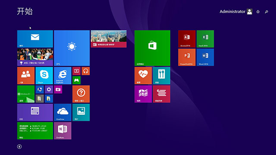Launch OneDrive
This screenshot has width=276, height=155.
pyautogui.click(x=63, y=112)
